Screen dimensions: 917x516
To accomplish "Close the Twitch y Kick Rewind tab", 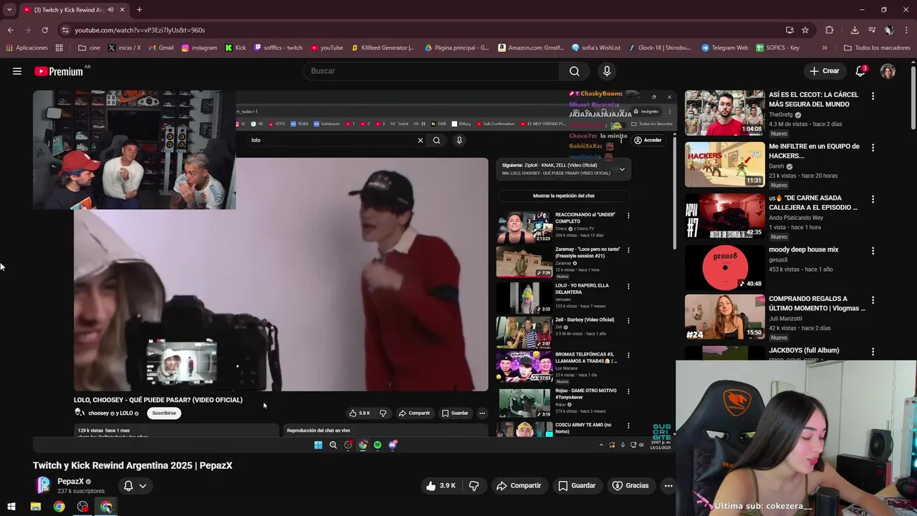I will click(122, 10).
